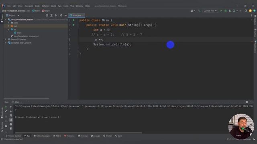Toggle the Structure left sidebar button
Image resolution: width=257 pixels, height=144 pixels.
[2, 127]
